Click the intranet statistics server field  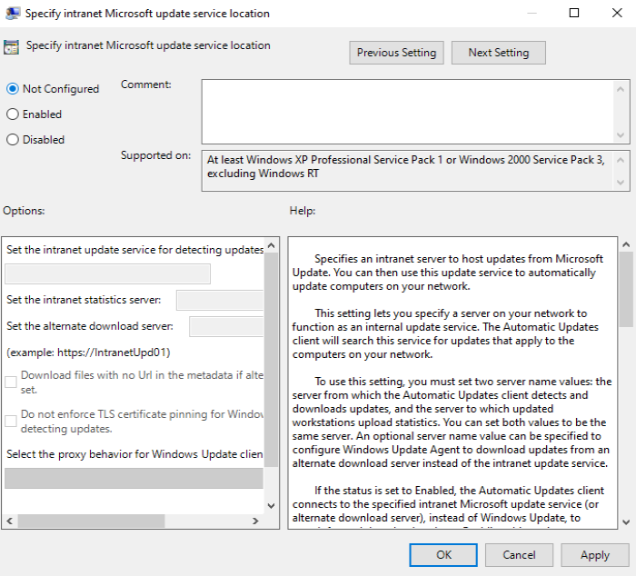(x=220, y=300)
